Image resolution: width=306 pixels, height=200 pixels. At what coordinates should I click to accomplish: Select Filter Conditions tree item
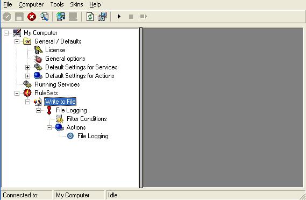tap(87, 119)
